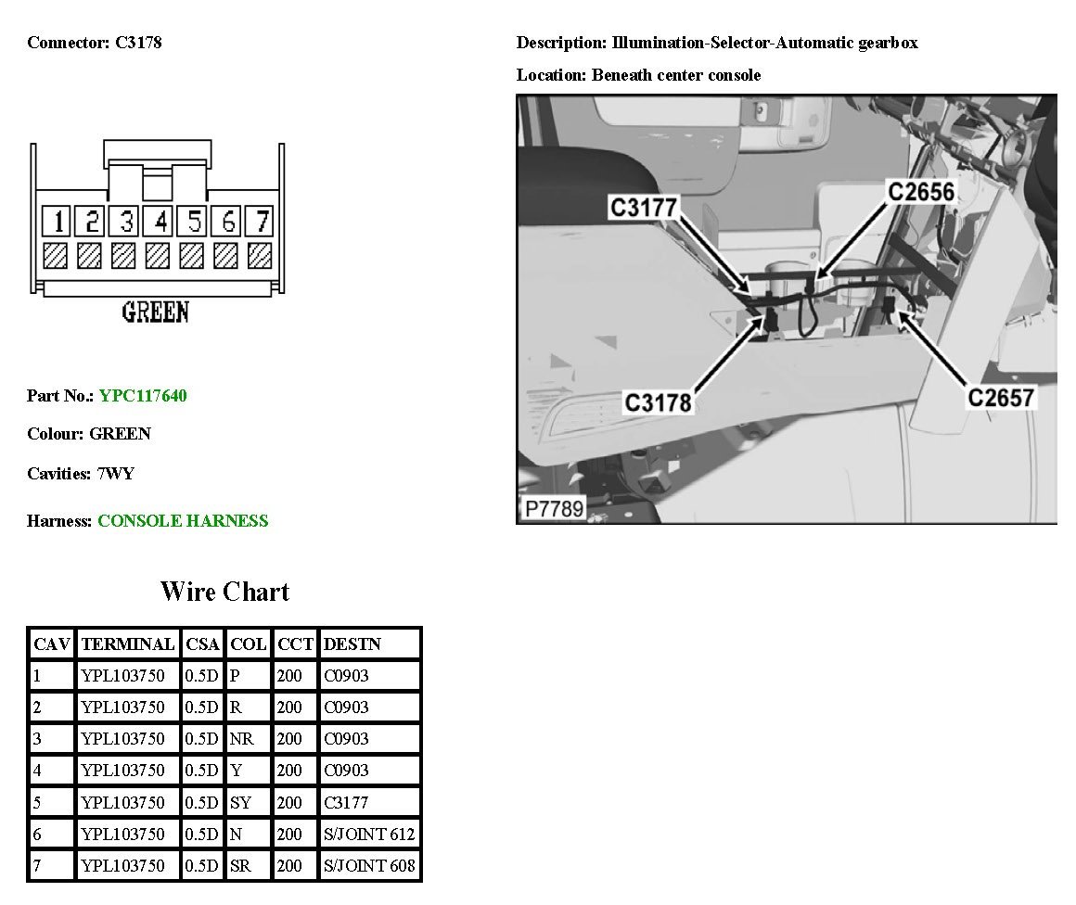Click the DESTN column header
Viewport: 1076px width, 905px height.
[352, 644]
